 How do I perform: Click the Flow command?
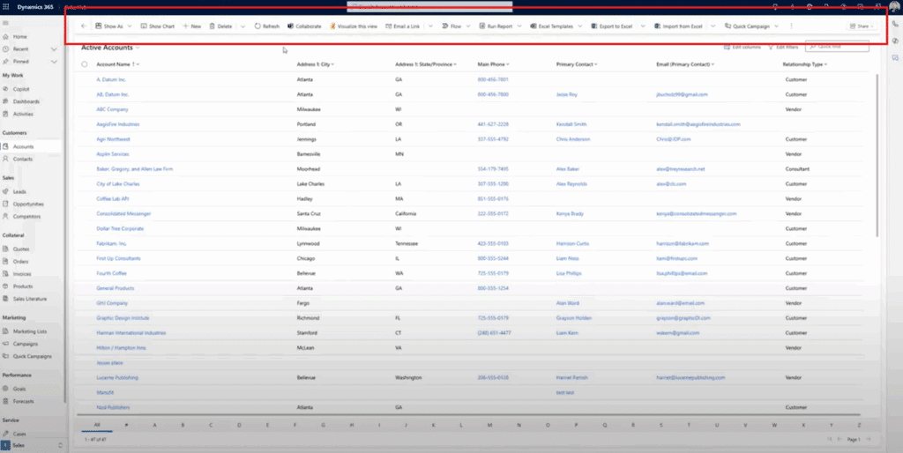451,26
